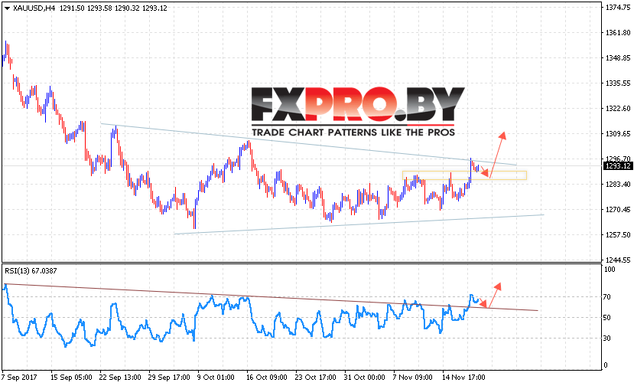This screenshot has height=386, width=634.
Task: Click the RSI 70 level on the scale
Action: (x=606, y=297)
